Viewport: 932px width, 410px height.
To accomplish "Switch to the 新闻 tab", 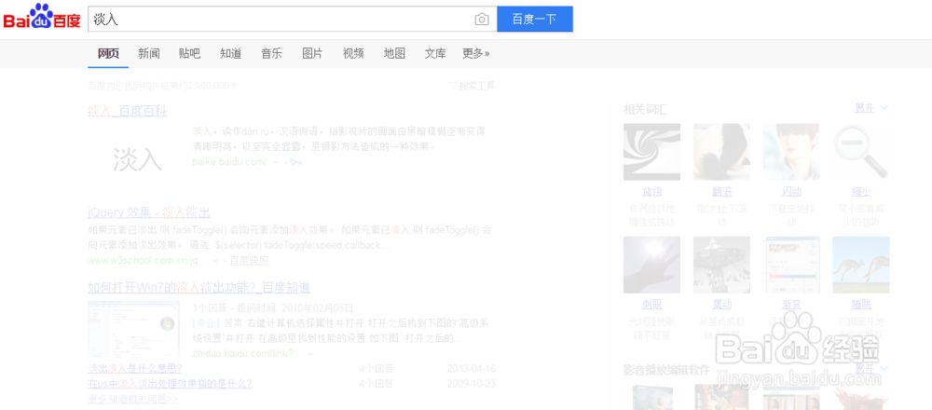I will click(149, 53).
